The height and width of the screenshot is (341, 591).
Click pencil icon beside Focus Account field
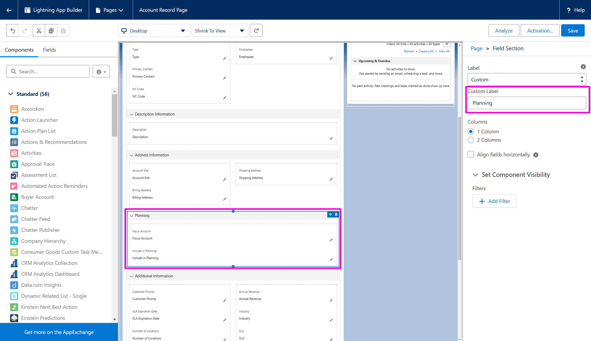[x=331, y=240]
